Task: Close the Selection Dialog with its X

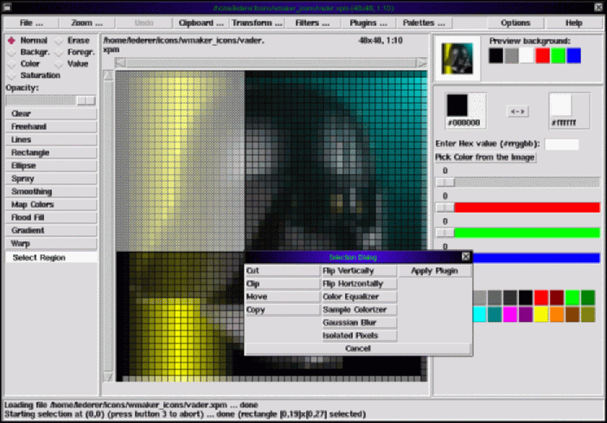Action: pyautogui.click(x=466, y=256)
